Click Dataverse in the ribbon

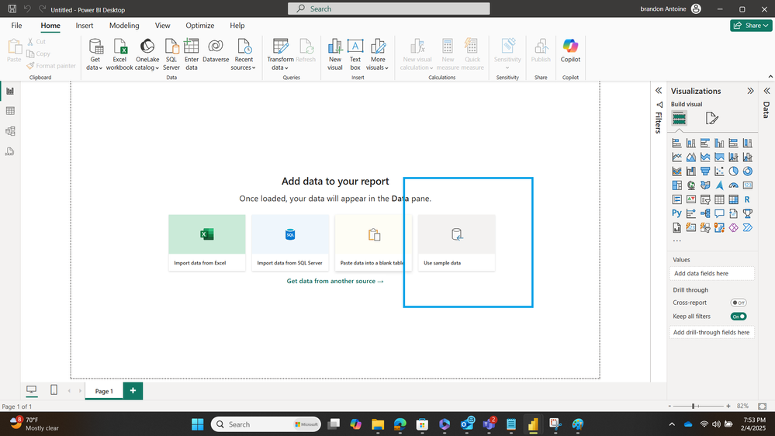pos(216,51)
